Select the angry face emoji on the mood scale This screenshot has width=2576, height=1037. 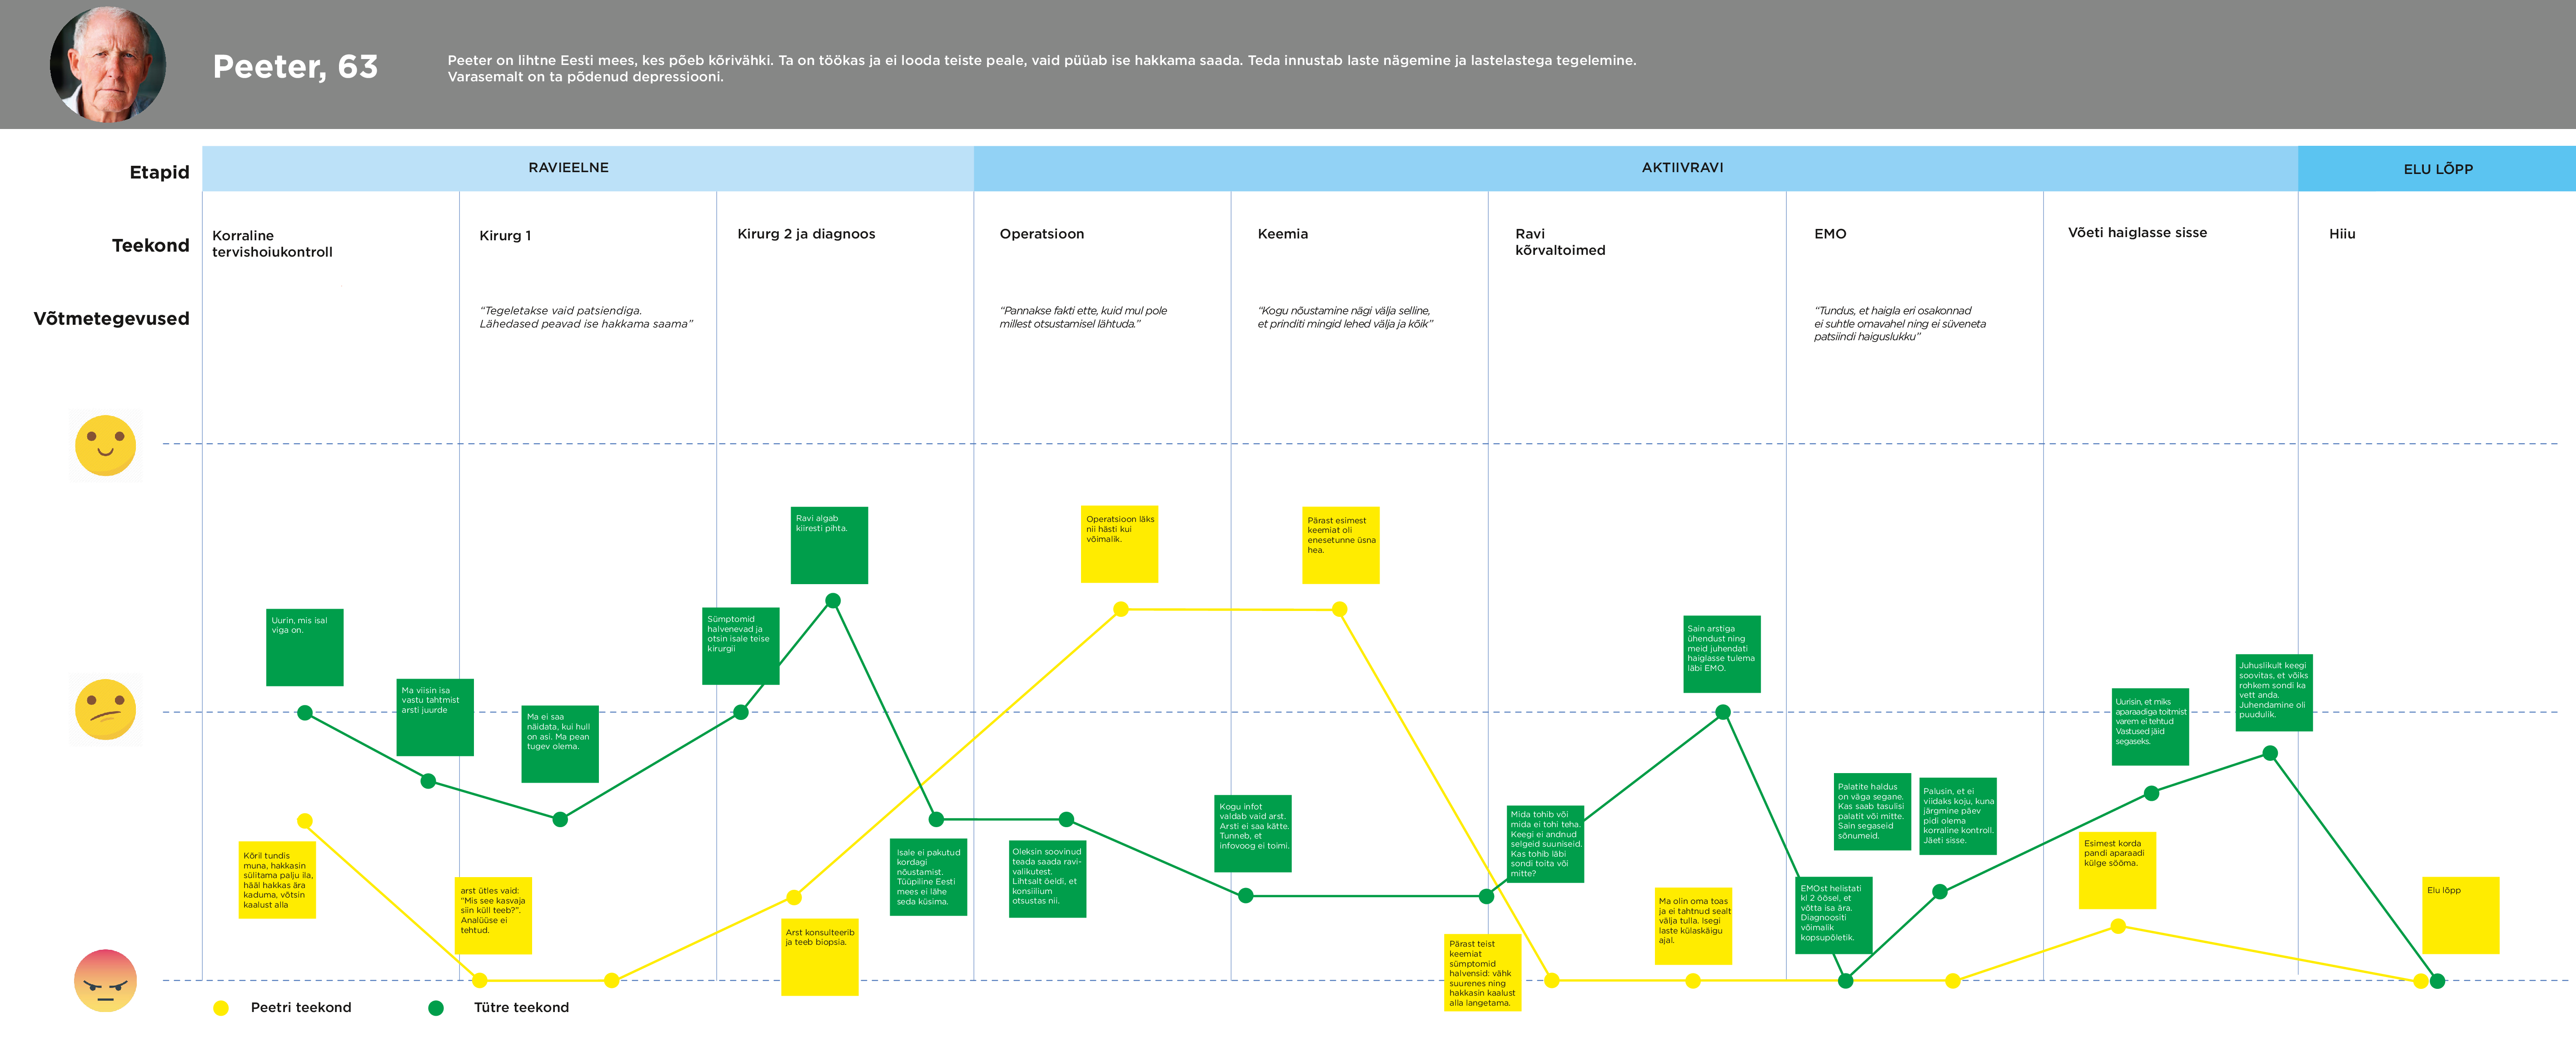(106, 981)
